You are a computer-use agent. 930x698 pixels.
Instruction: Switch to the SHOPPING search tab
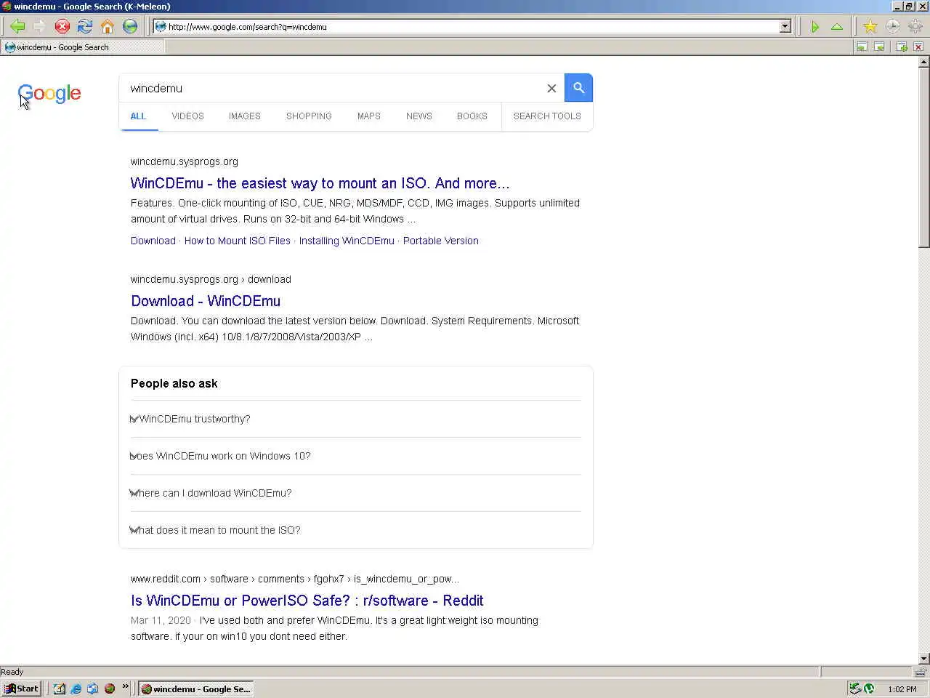309,116
